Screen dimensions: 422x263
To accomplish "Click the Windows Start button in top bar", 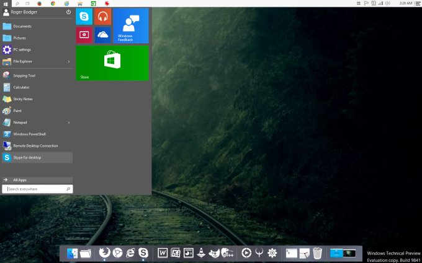I will click(4, 3).
